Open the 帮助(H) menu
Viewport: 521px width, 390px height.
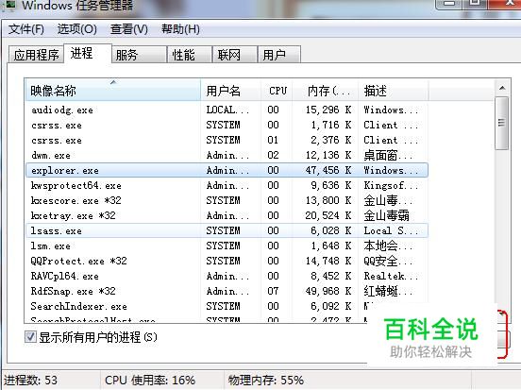[180, 29]
